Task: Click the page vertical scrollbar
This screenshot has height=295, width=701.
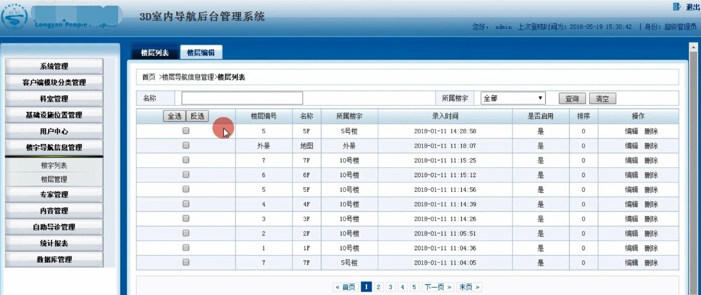Action: (693, 170)
